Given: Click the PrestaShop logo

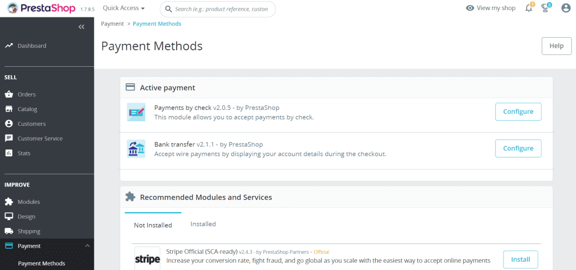Looking at the screenshot, I should [x=41, y=8].
